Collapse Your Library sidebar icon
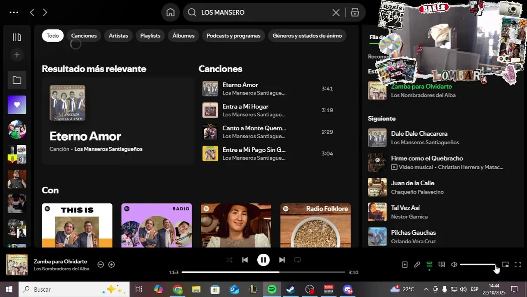Image resolution: width=527 pixels, height=297 pixels. pyautogui.click(x=17, y=37)
